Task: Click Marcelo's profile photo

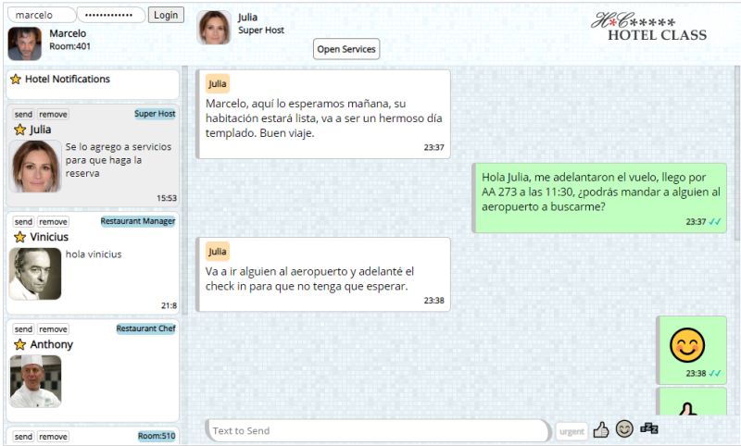Action: tap(25, 43)
